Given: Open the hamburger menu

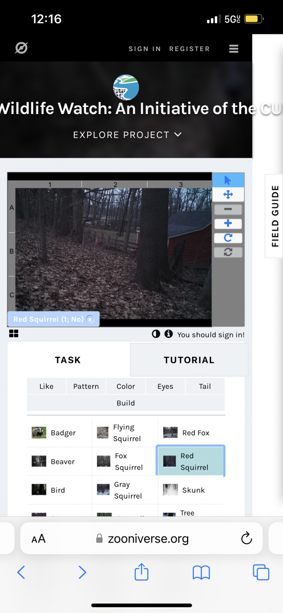Looking at the screenshot, I should [234, 49].
